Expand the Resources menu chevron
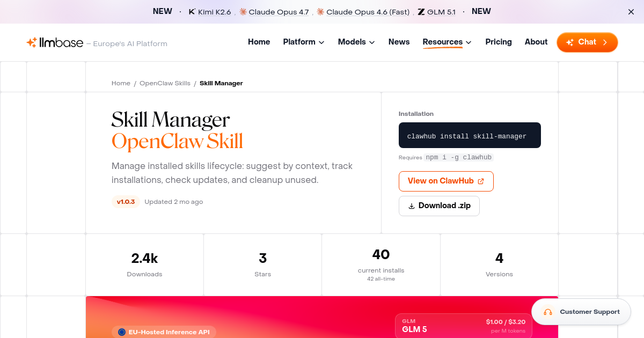644x338 pixels. [468, 42]
